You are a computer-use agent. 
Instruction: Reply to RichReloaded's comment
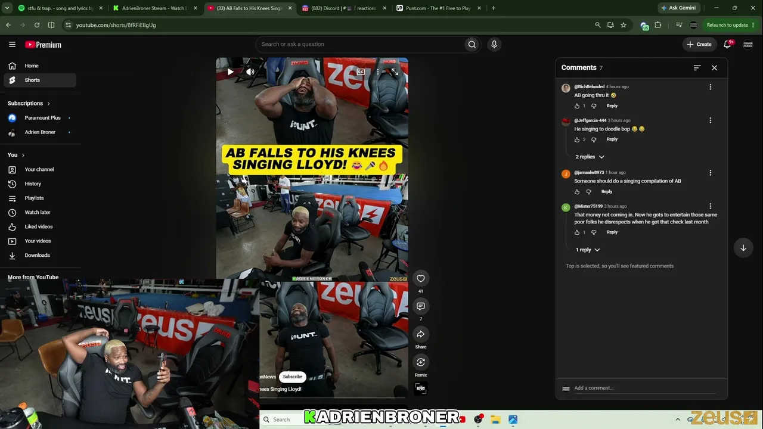point(612,106)
